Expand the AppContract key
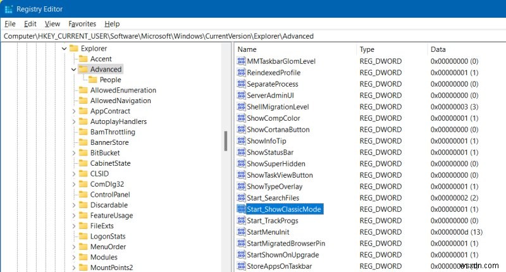 coord(73,111)
